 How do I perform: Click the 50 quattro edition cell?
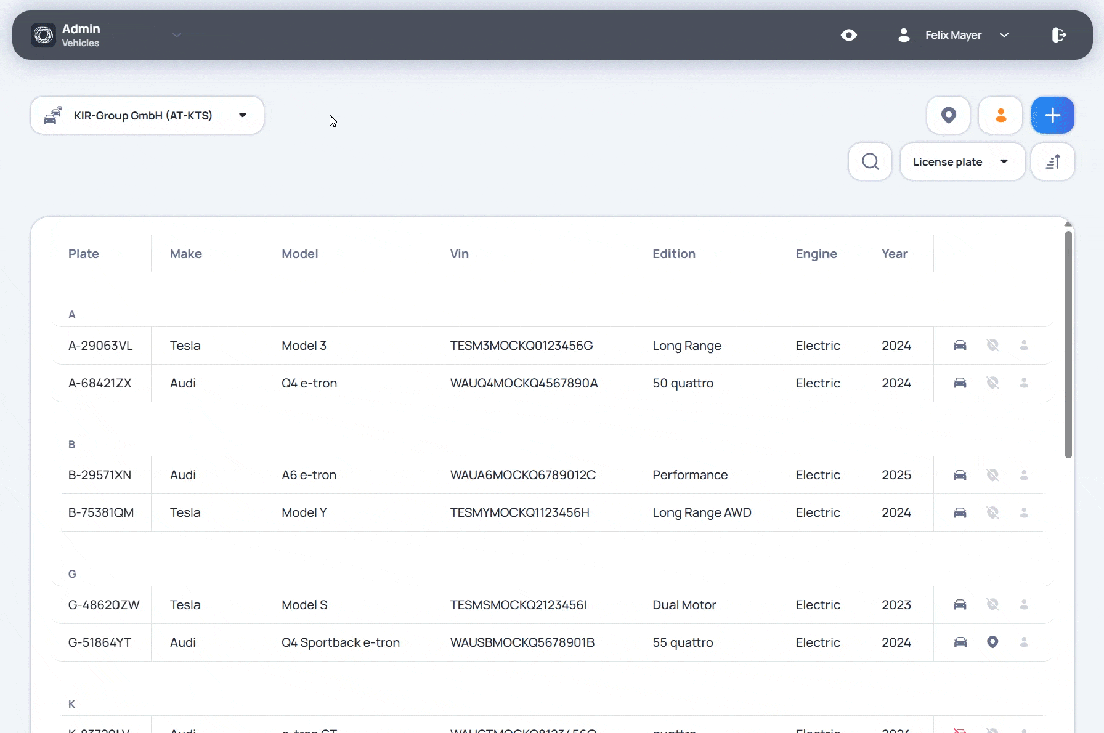coord(683,383)
